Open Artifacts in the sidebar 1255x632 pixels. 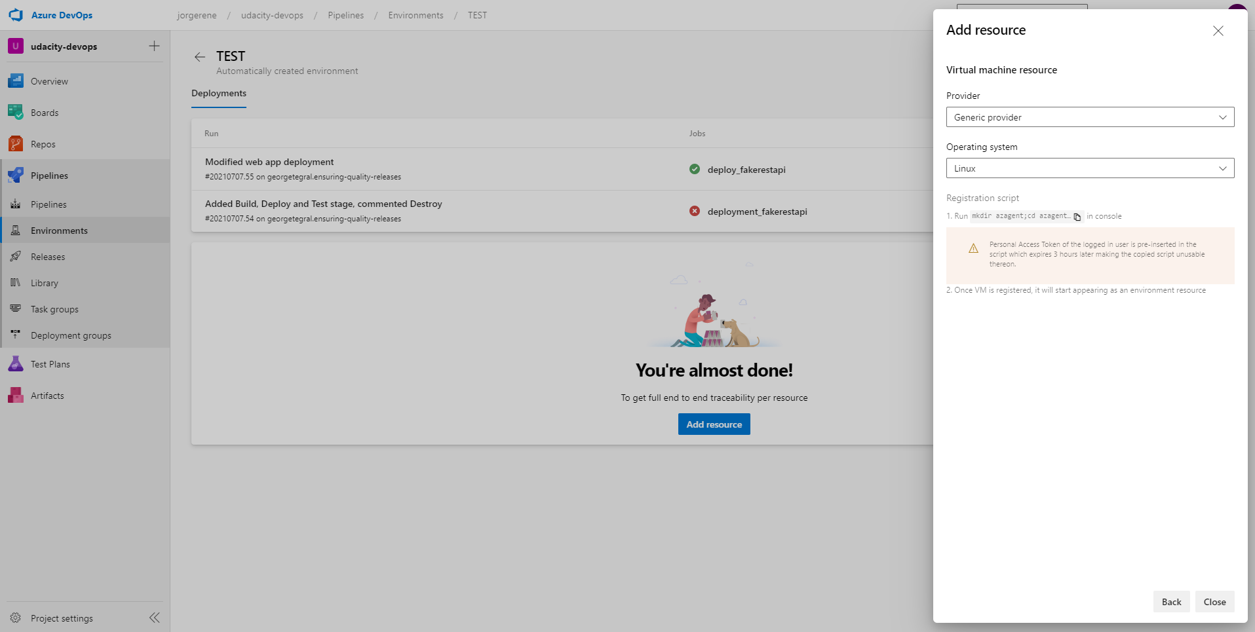(85, 396)
